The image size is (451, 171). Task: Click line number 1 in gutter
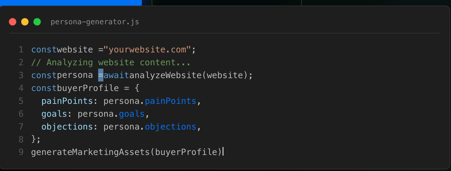click(x=21, y=49)
